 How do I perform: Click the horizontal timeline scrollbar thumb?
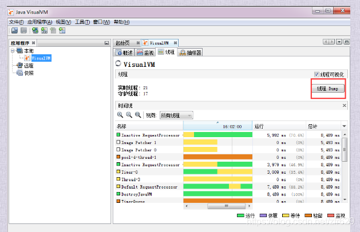227,206
